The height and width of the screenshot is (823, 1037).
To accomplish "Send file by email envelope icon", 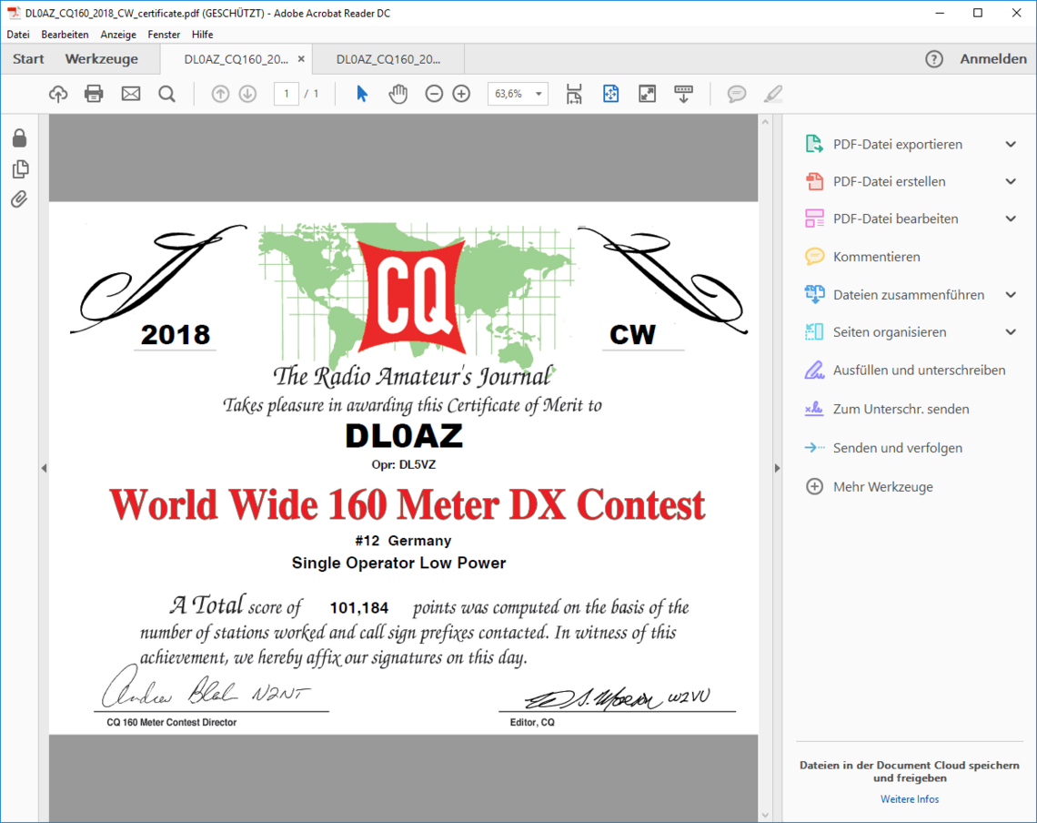I will coord(131,94).
